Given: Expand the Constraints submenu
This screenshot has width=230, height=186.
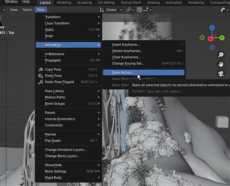Looking at the screenshot, I should 68,125.
